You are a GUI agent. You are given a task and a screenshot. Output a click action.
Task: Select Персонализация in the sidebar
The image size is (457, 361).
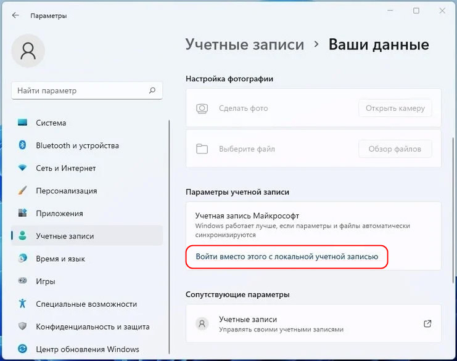pos(87,191)
